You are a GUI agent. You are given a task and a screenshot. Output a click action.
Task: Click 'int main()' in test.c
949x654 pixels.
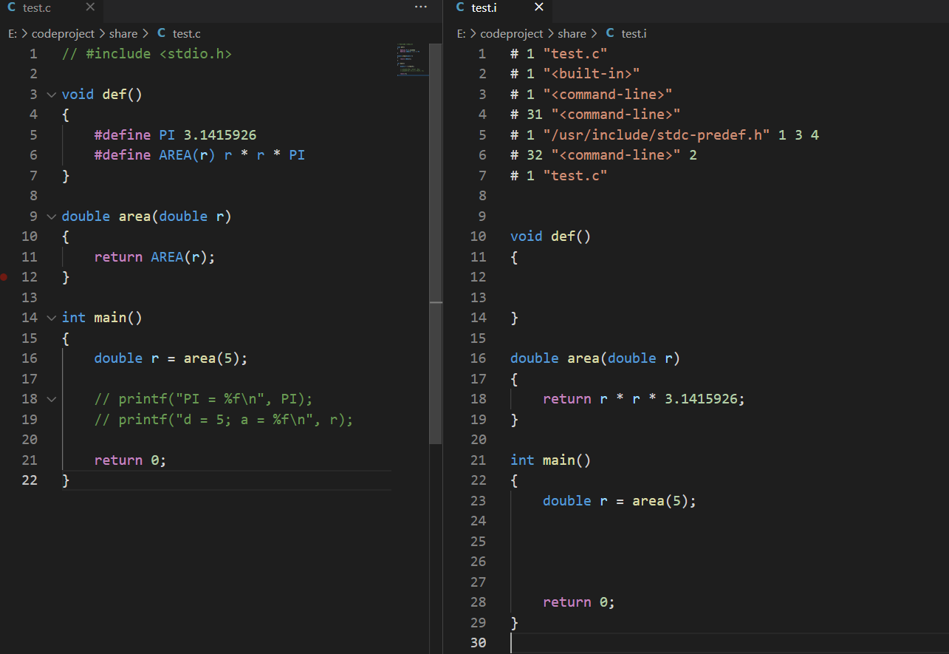(x=102, y=318)
